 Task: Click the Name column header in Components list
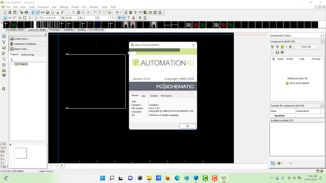point(280,59)
